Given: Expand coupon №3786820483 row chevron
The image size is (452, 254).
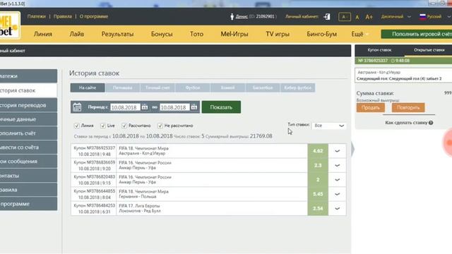Looking at the screenshot, I should (x=338, y=180).
